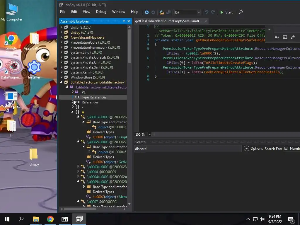Screen dimensions: 300x225
Task: Select System.Private.CoreLib (5.0.0.0)
Action: 95,57
